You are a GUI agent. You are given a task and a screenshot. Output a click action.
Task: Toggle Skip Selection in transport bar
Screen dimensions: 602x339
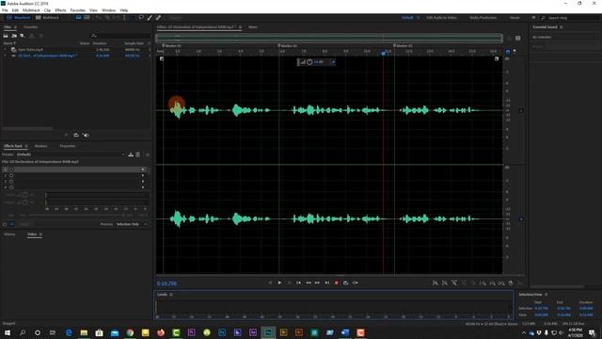pyautogui.click(x=356, y=282)
